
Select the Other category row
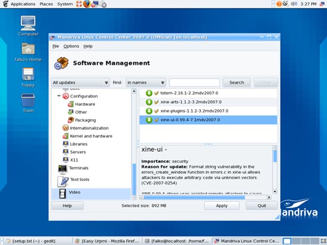click(91, 112)
